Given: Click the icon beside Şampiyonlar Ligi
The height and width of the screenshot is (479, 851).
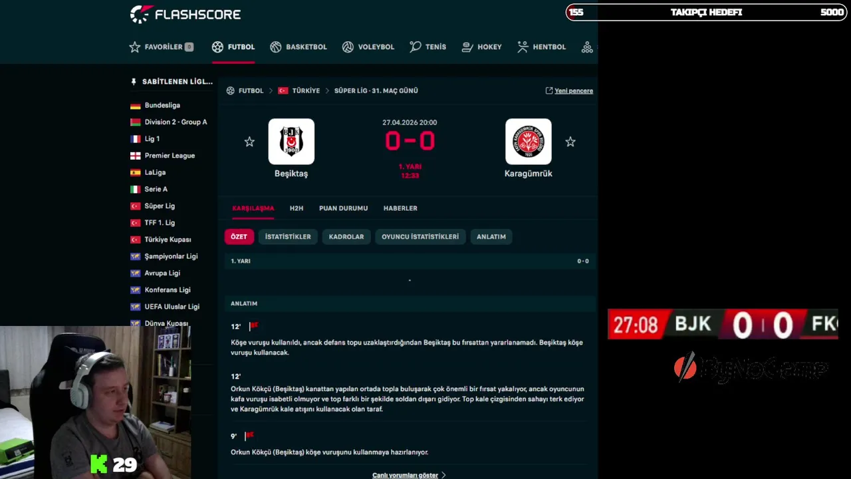Looking at the screenshot, I should [x=136, y=256].
